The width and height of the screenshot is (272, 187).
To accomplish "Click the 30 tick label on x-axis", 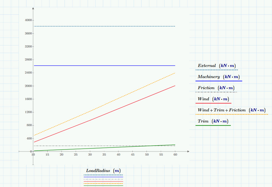I will tap(90, 154).
